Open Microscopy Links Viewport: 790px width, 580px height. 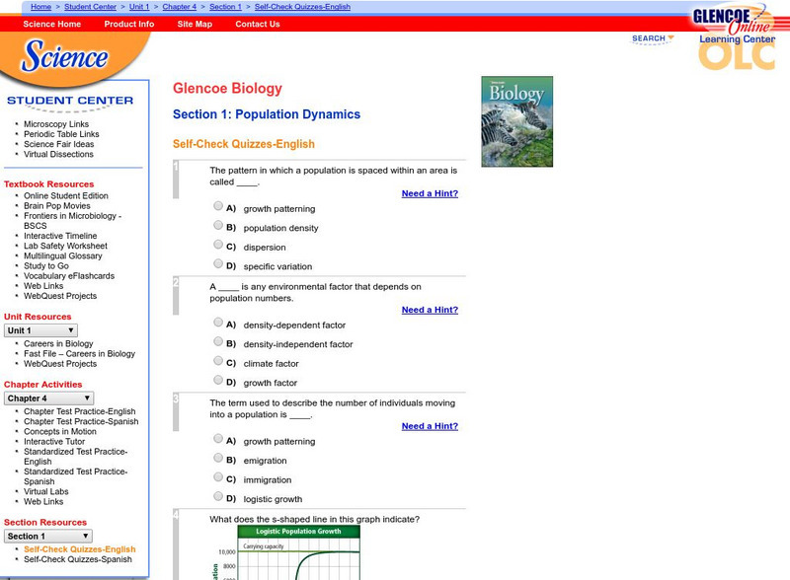point(56,124)
